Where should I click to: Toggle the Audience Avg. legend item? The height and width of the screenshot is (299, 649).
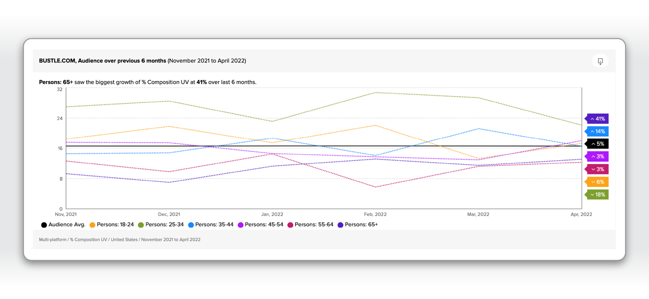pyautogui.click(x=63, y=225)
